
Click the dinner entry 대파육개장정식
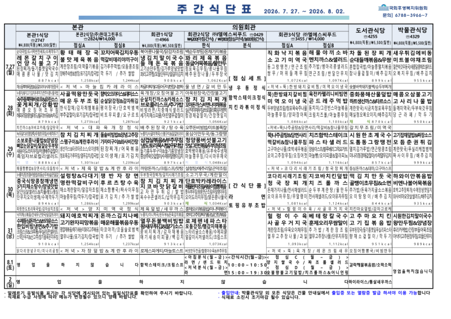tap(113, 127)
